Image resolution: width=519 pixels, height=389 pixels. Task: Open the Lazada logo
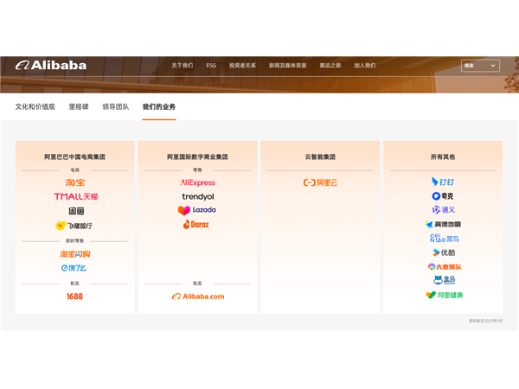tap(197, 210)
